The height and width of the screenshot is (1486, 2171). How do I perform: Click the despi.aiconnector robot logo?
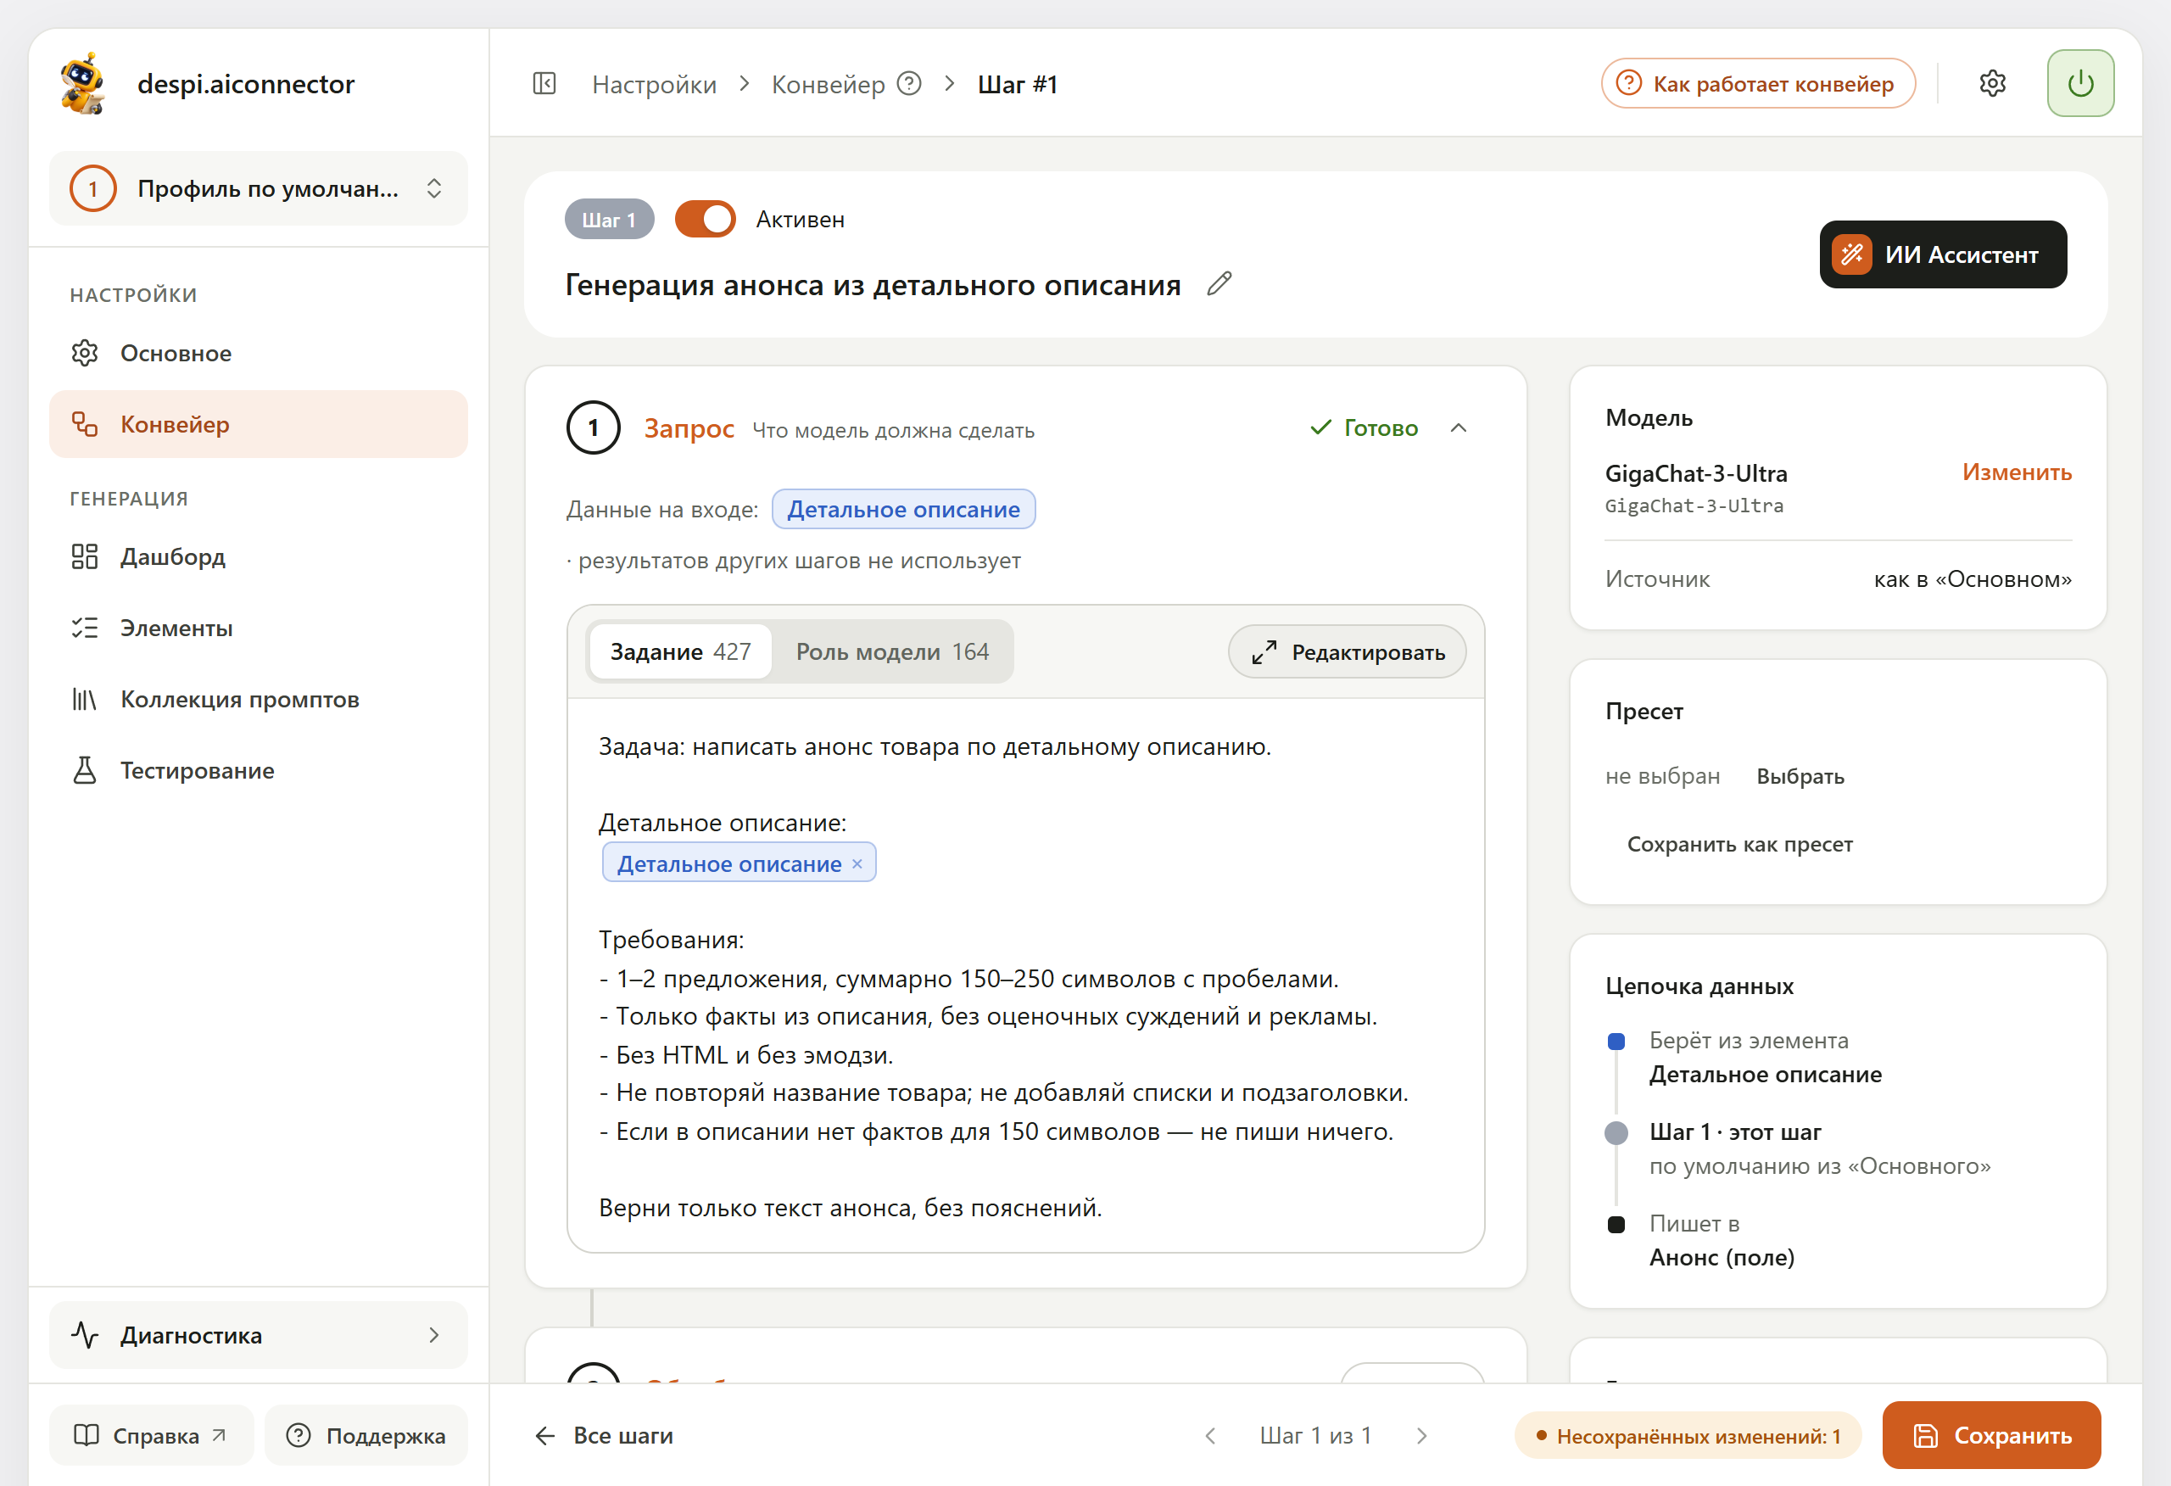(x=84, y=84)
